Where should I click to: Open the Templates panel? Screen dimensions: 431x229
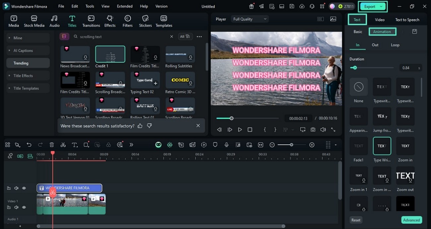coord(164,21)
